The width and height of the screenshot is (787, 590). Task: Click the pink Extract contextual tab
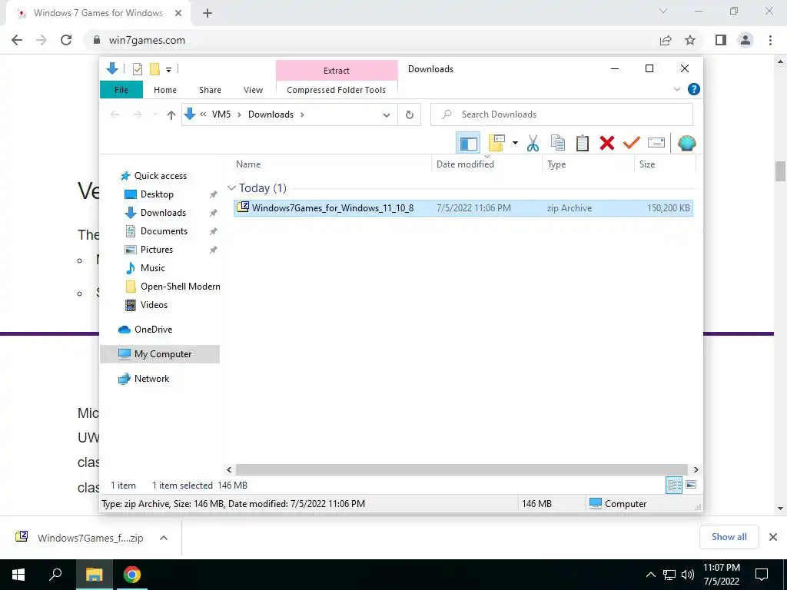pos(337,70)
